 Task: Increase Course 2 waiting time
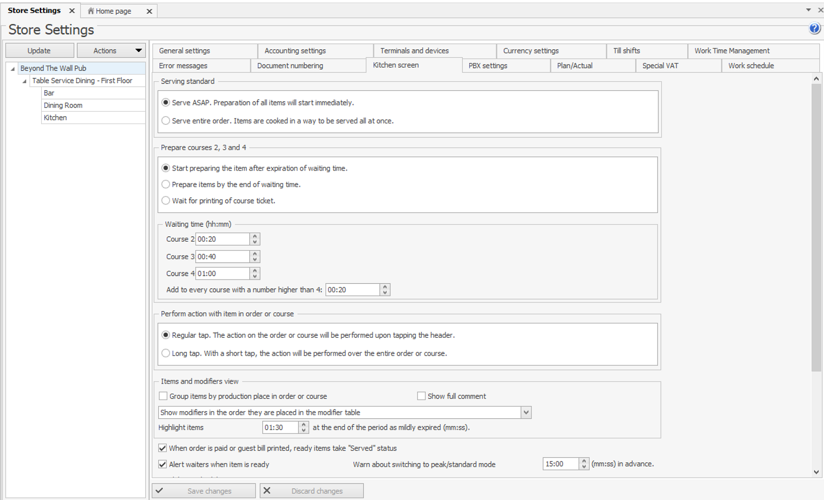[x=255, y=236]
